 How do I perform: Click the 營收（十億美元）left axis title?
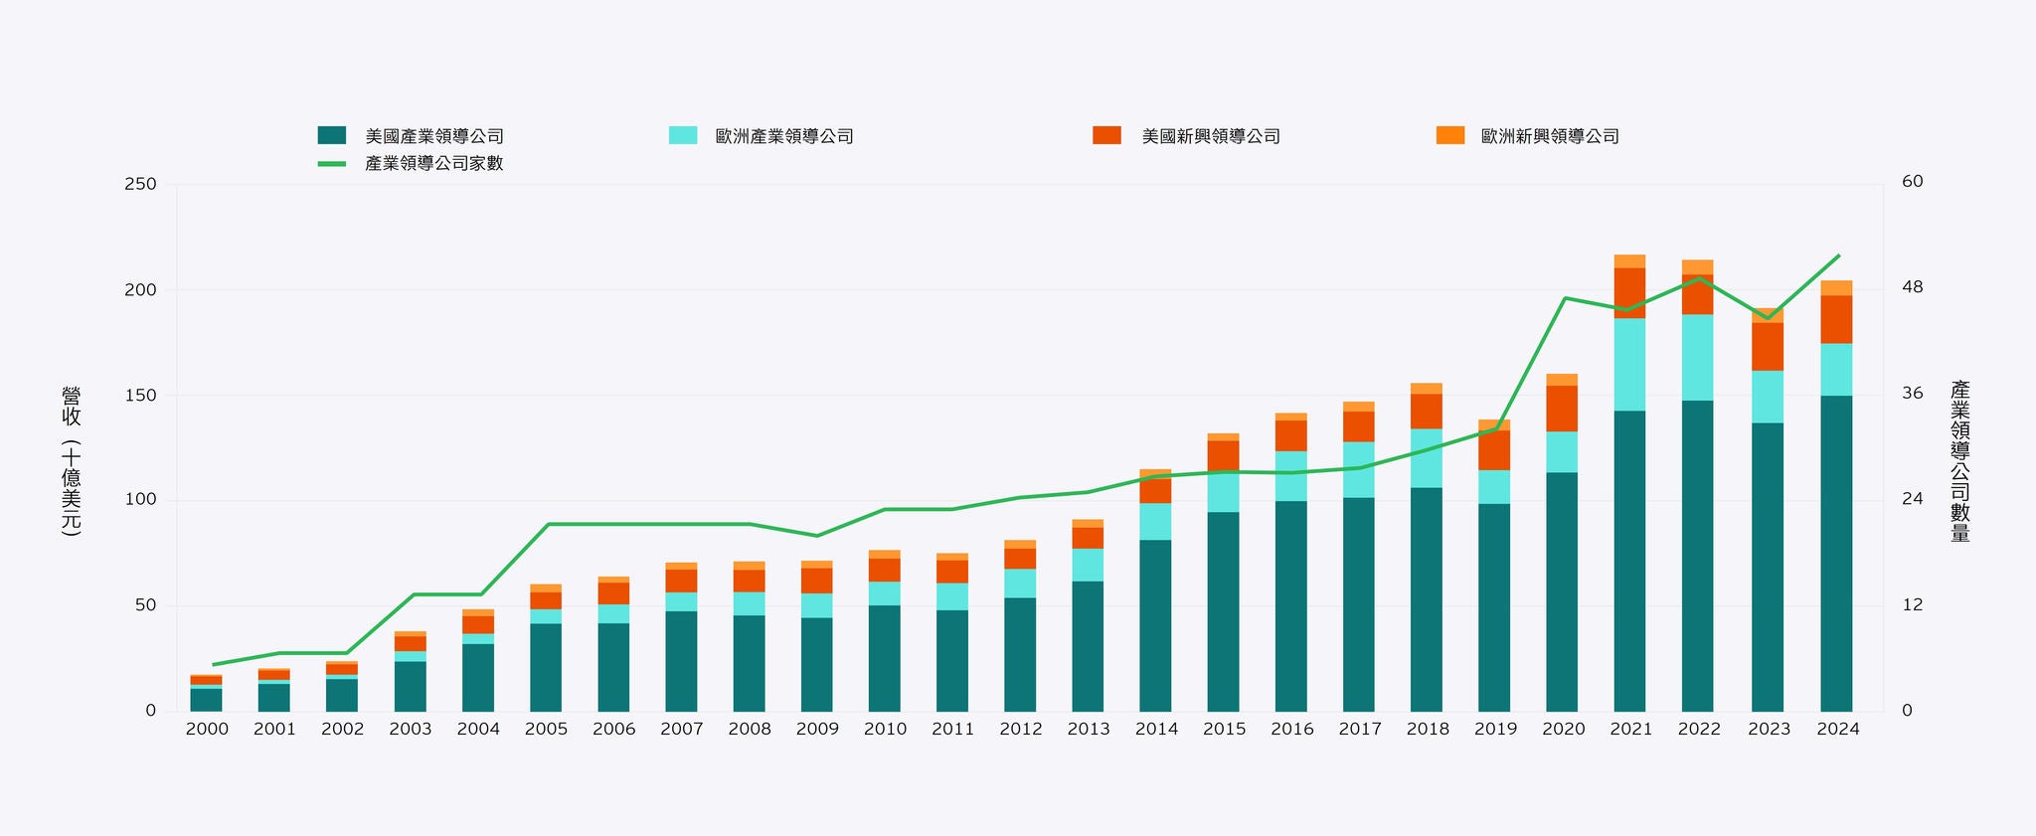[x=71, y=461]
